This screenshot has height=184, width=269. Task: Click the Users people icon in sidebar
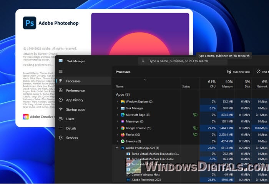pyautogui.click(x=61, y=118)
